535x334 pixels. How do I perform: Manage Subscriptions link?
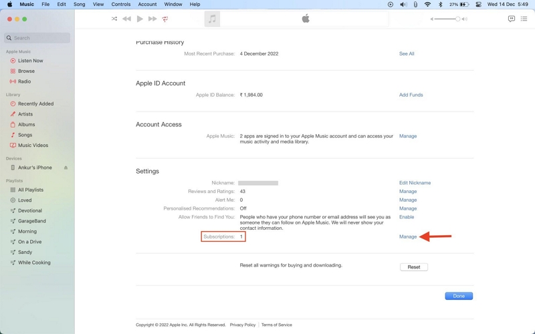pyautogui.click(x=408, y=237)
